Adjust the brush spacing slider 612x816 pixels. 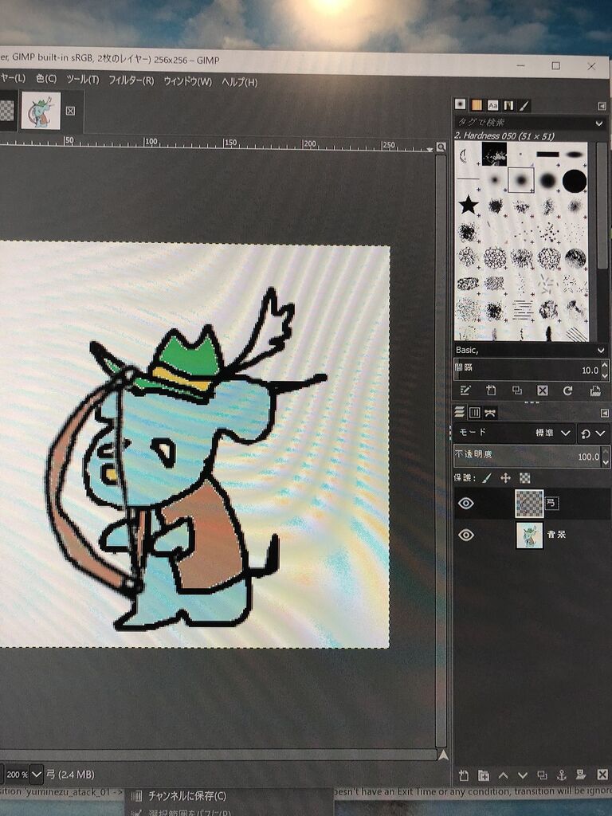pos(527,370)
